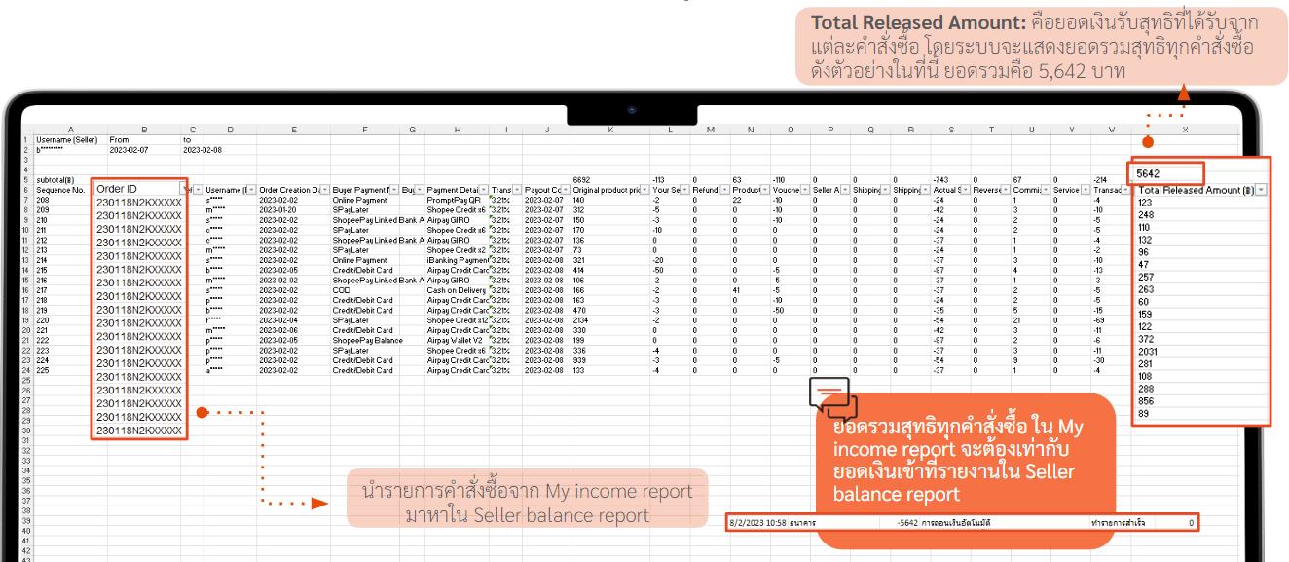
Task: Click the filter icon on Payment Detail column
Action: [484, 190]
